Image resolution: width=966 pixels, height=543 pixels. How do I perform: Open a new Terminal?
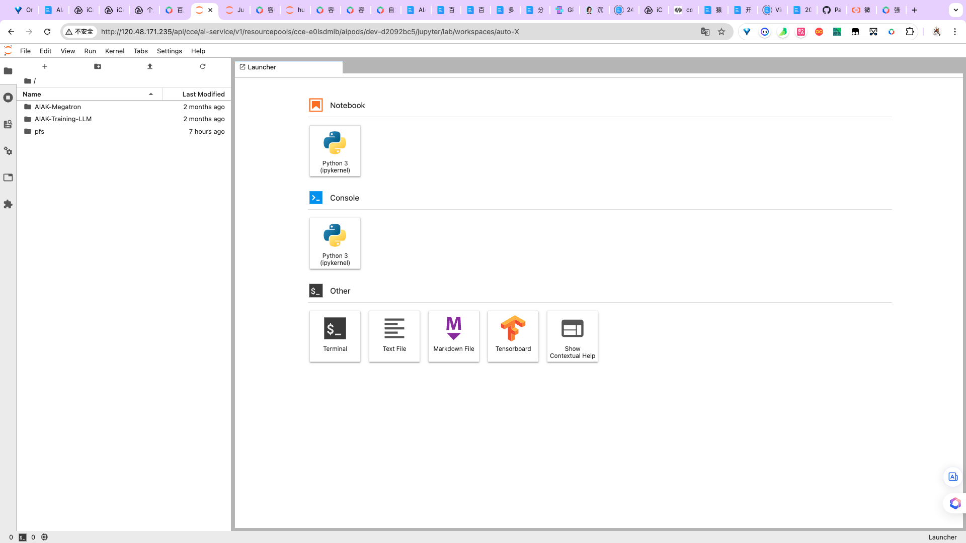[335, 336]
